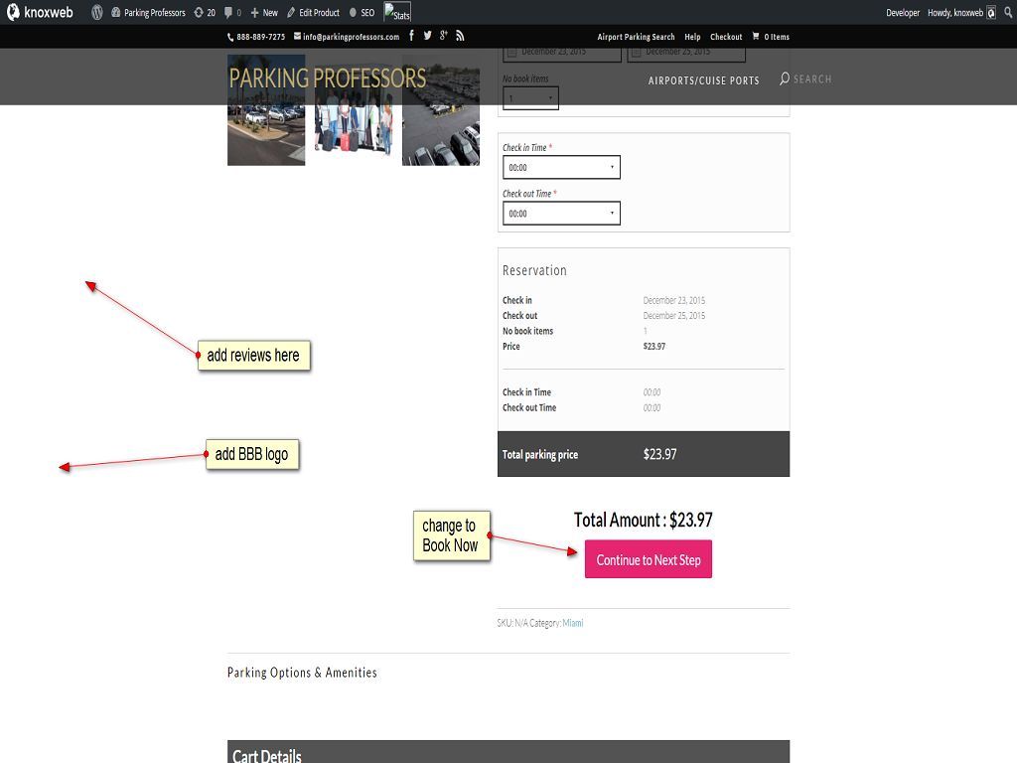
Task: Open the SEO admin bar menu
Action: pyautogui.click(x=362, y=12)
